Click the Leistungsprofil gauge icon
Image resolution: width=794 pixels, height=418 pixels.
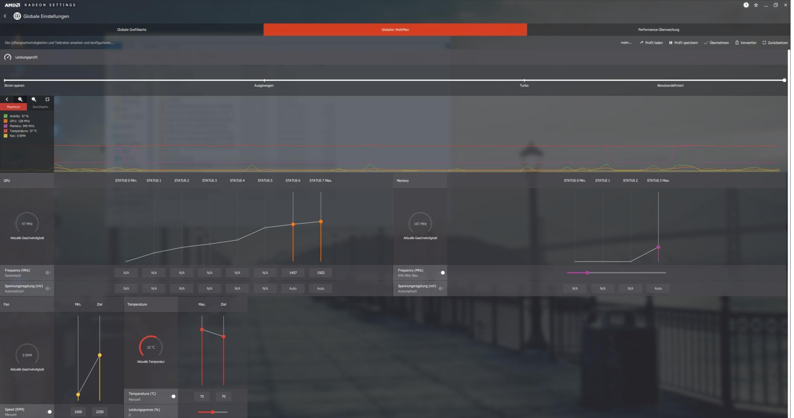coord(8,57)
